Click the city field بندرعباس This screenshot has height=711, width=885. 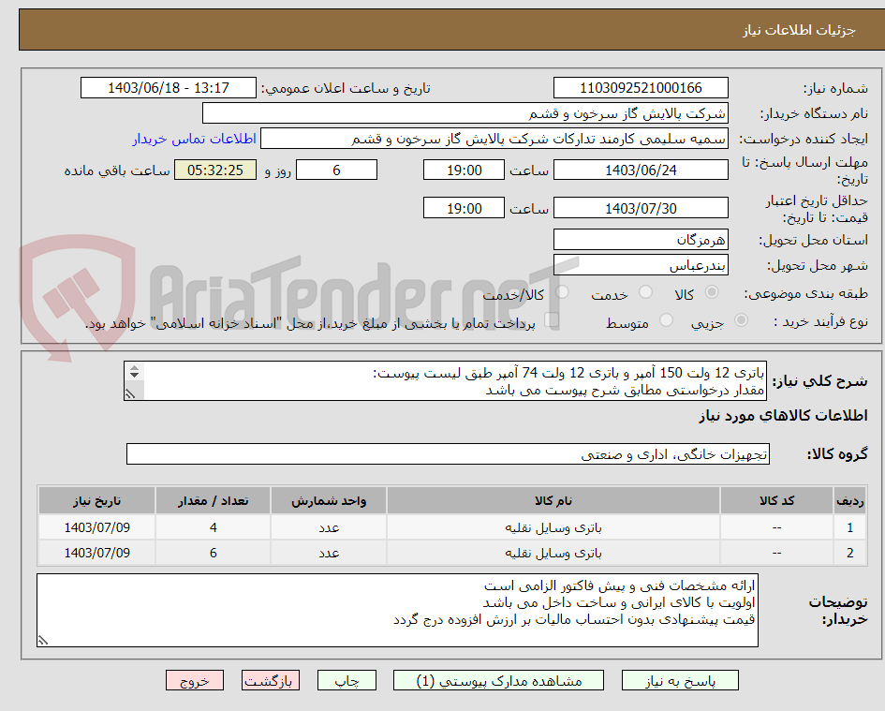[x=641, y=265]
